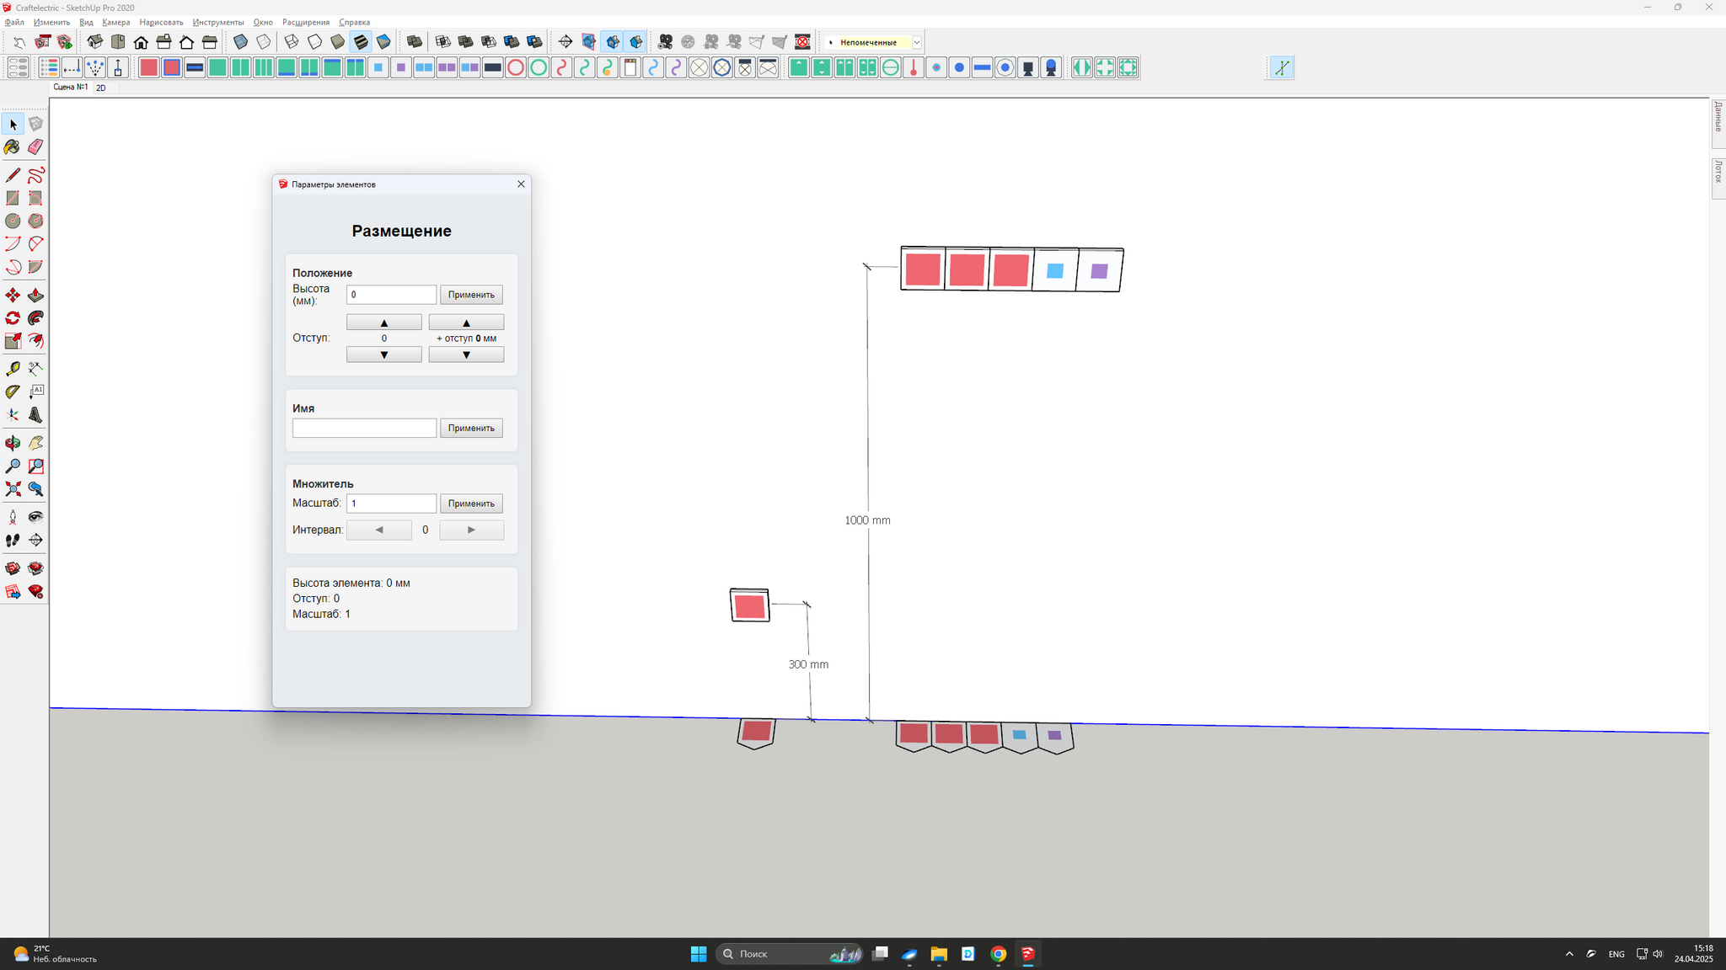This screenshot has width=1726, height=970.
Task: Select the Rotate tool
Action: [x=13, y=318]
